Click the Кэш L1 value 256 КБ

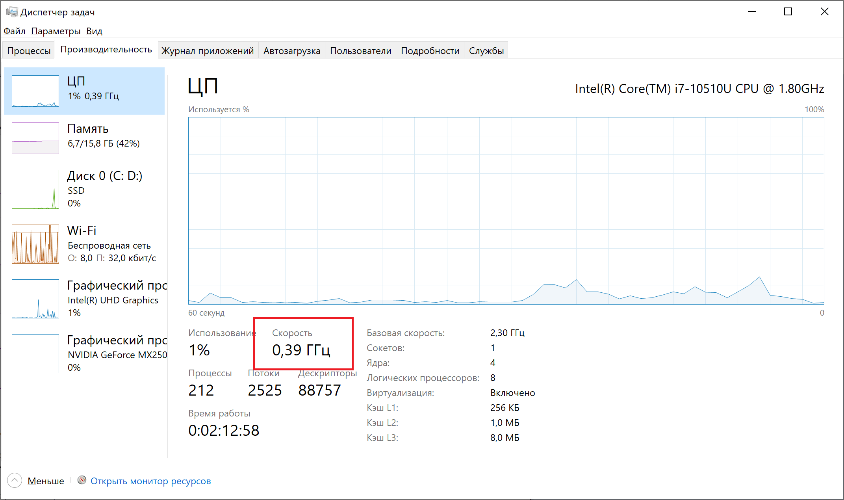(505, 408)
